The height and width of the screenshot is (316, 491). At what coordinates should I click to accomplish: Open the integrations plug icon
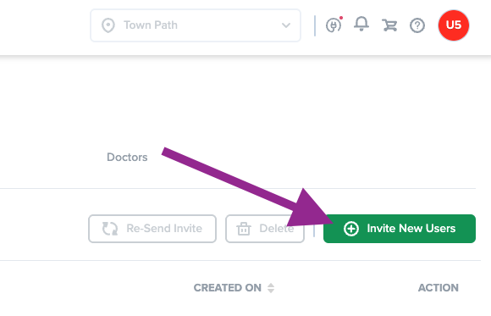[x=334, y=25]
